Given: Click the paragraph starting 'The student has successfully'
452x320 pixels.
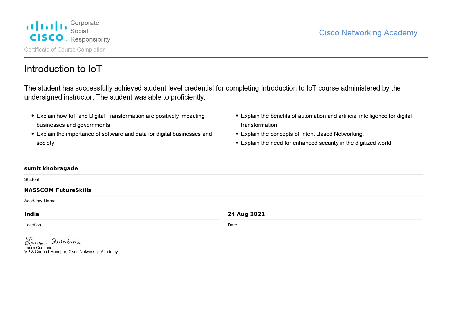Looking at the screenshot, I should click(x=212, y=93).
